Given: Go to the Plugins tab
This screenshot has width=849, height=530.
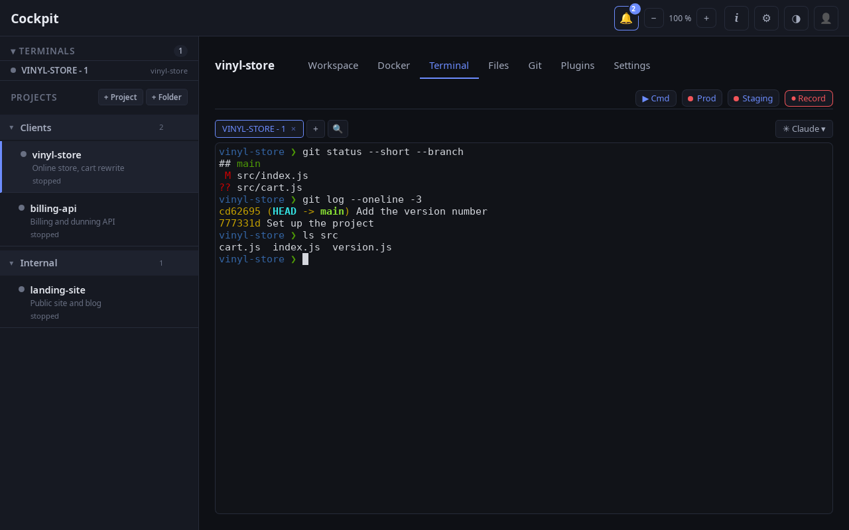Looking at the screenshot, I should coord(578,66).
